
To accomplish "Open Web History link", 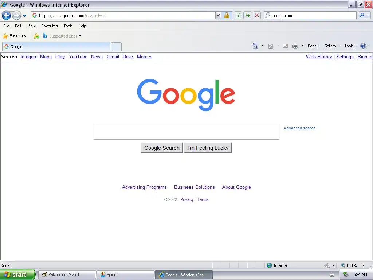I will pos(319,57).
